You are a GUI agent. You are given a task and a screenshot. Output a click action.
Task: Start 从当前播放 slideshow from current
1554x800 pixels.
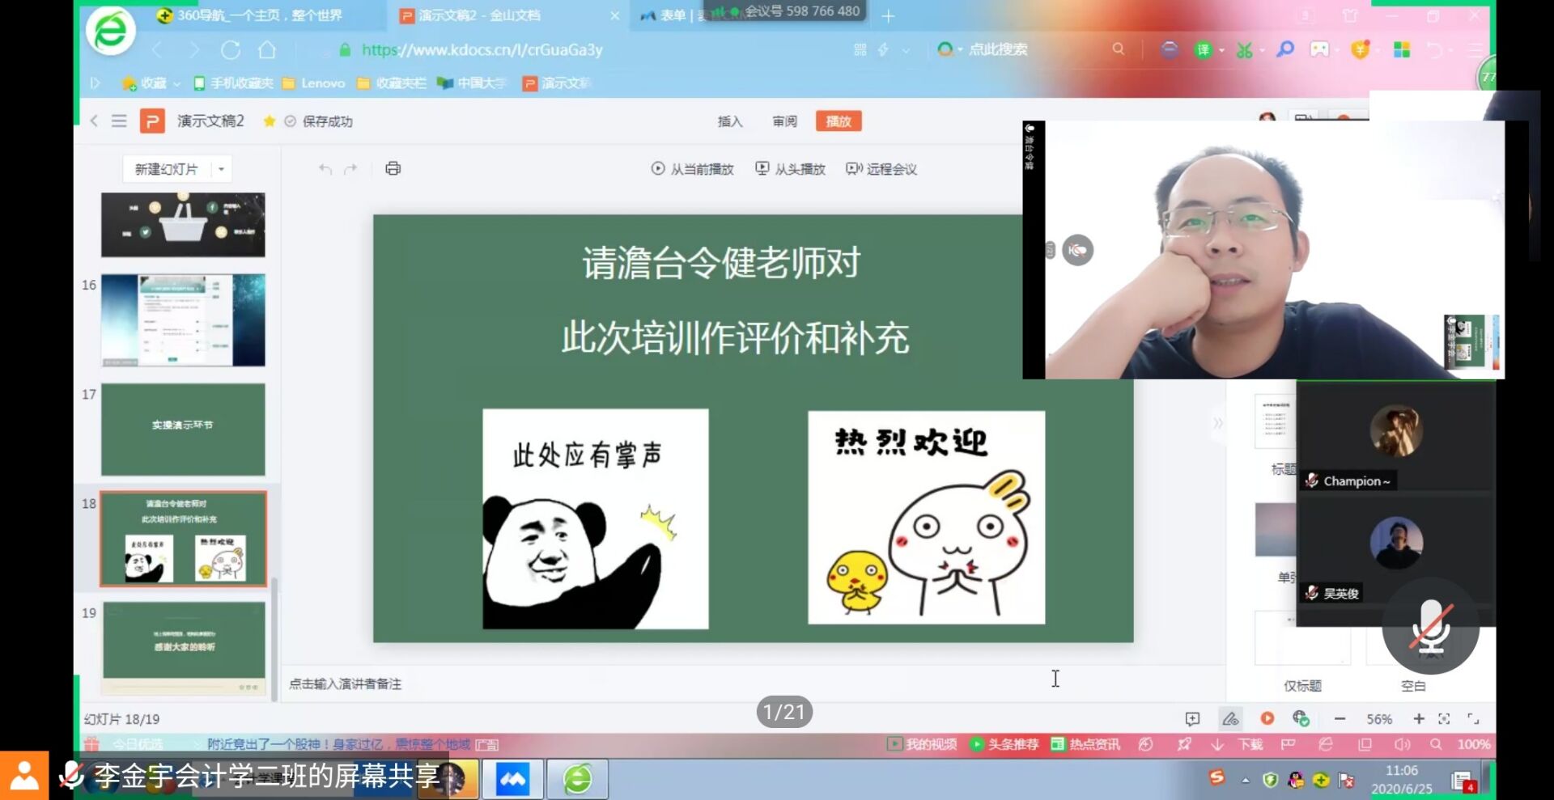[693, 169]
